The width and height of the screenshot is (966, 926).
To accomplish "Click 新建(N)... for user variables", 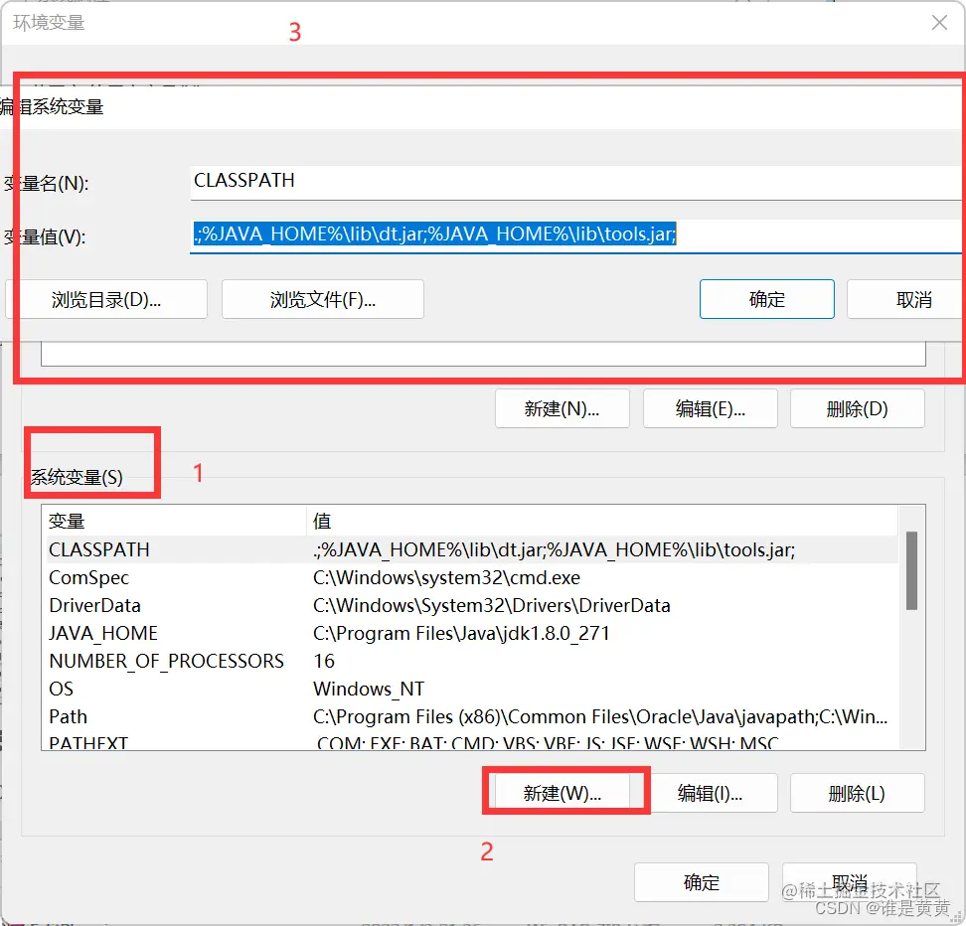I will pyautogui.click(x=562, y=408).
